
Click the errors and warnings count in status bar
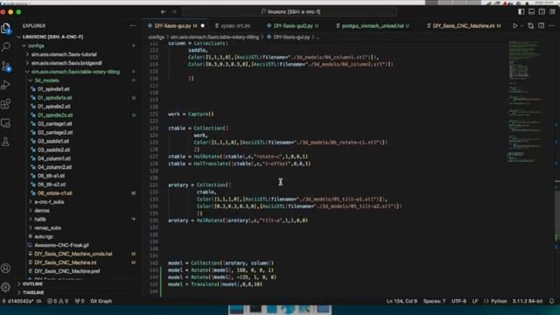58,301
